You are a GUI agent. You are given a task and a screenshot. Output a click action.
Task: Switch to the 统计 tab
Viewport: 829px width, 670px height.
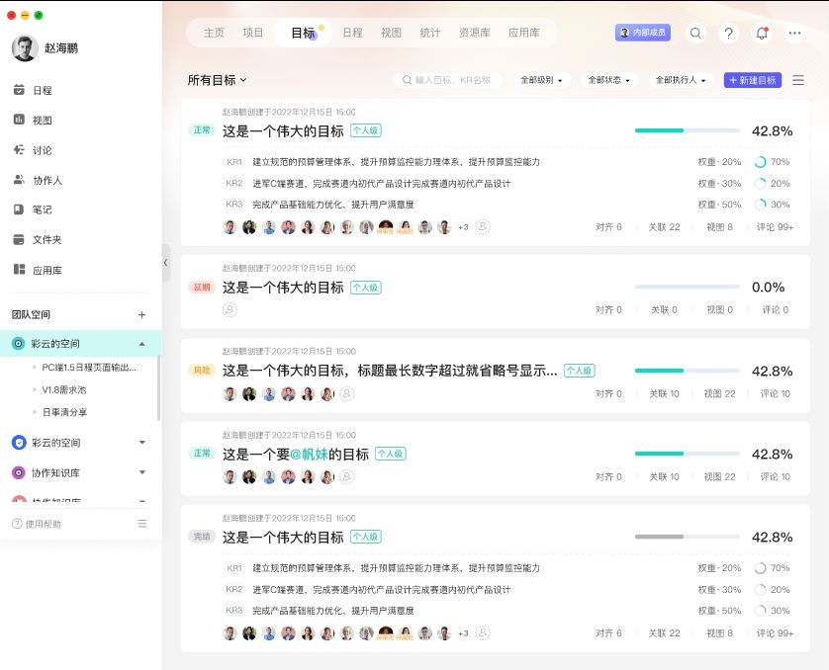click(x=430, y=33)
